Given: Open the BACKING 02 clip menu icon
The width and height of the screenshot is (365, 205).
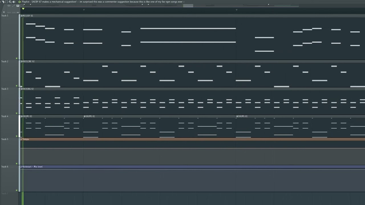Looking at the screenshot, I should 21,89.
